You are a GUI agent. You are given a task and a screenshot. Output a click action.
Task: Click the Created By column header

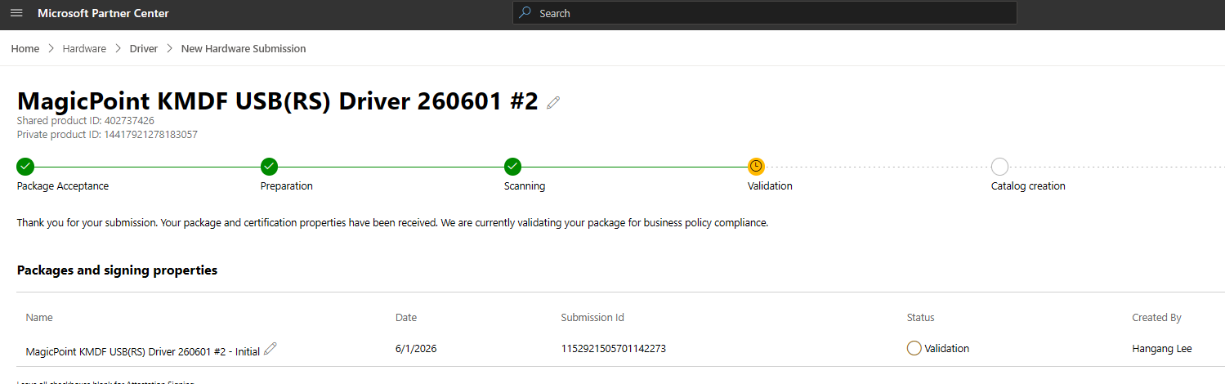coord(1156,318)
